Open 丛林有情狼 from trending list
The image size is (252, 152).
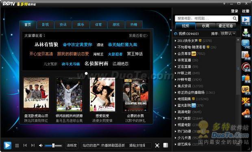coord(46,44)
